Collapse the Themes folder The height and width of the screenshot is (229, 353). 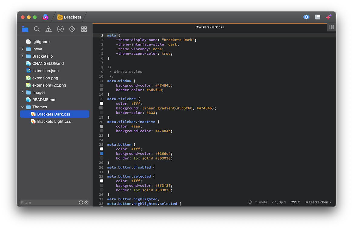pyautogui.click(x=22, y=107)
